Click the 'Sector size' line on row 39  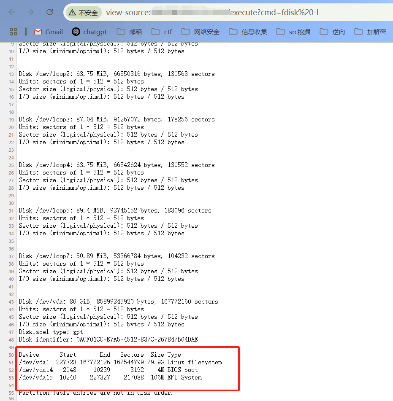point(108,272)
